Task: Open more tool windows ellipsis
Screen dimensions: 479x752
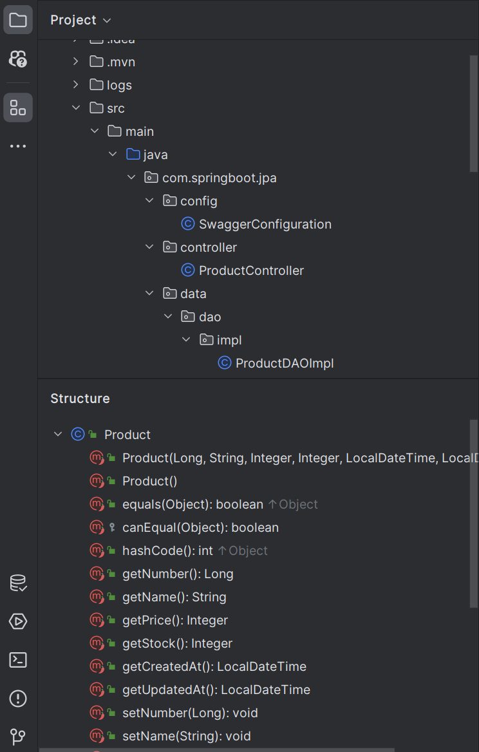Action: (x=18, y=147)
